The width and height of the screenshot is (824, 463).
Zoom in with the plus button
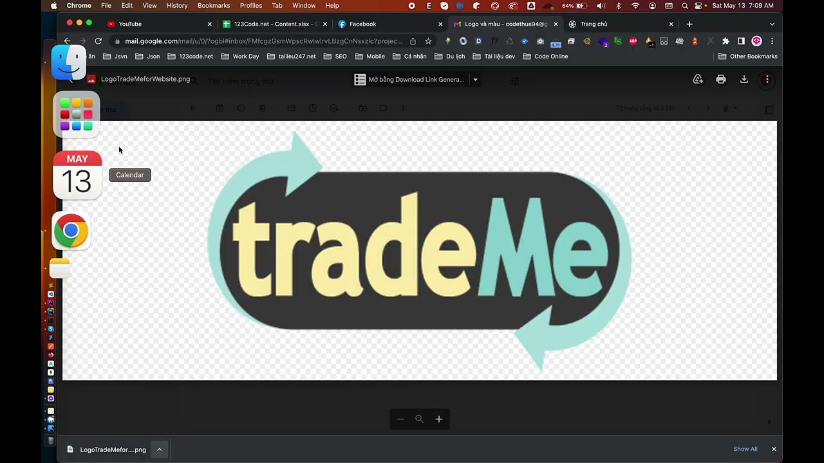[439, 419]
